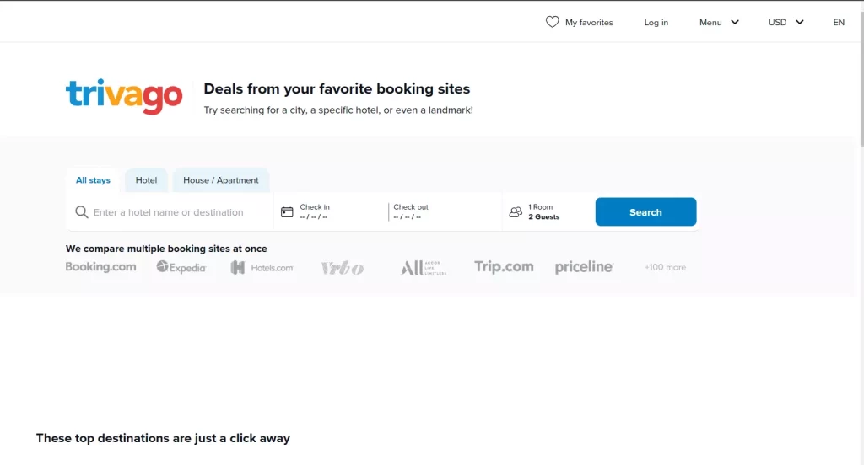Image resolution: width=864 pixels, height=465 pixels.
Task: Open the Check out date picker
Action: point(445,212)
